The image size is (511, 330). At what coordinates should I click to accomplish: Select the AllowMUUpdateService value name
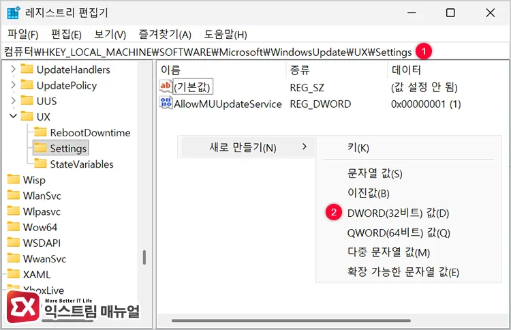tap(228, 104)
